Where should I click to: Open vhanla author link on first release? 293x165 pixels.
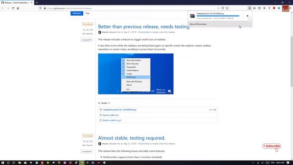(105, 32)
